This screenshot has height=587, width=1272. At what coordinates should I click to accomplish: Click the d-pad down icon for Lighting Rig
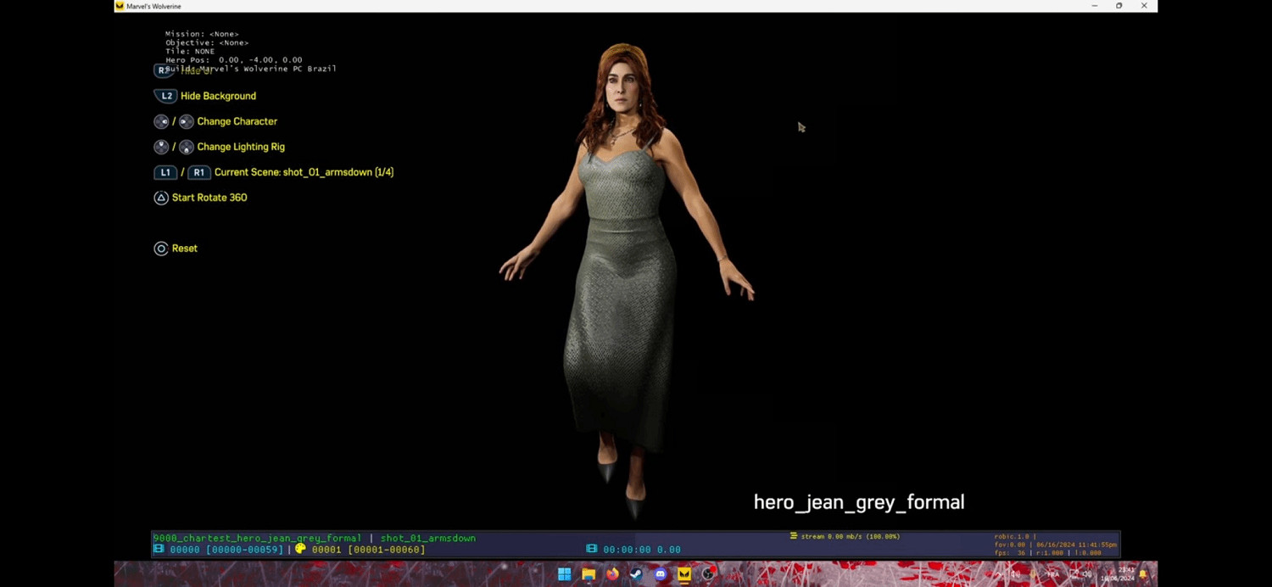pyautogui.click(x=187, y=147)
